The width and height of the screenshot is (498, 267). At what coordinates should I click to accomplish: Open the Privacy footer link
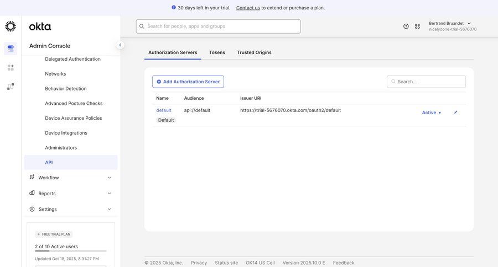click(199, 263)
